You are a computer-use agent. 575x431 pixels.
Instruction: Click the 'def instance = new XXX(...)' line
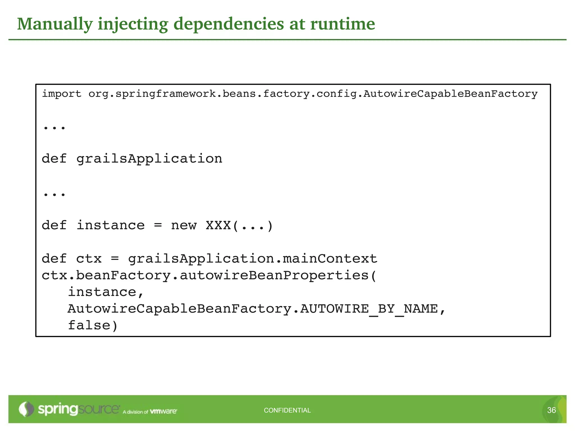click(x=157, y=226)
